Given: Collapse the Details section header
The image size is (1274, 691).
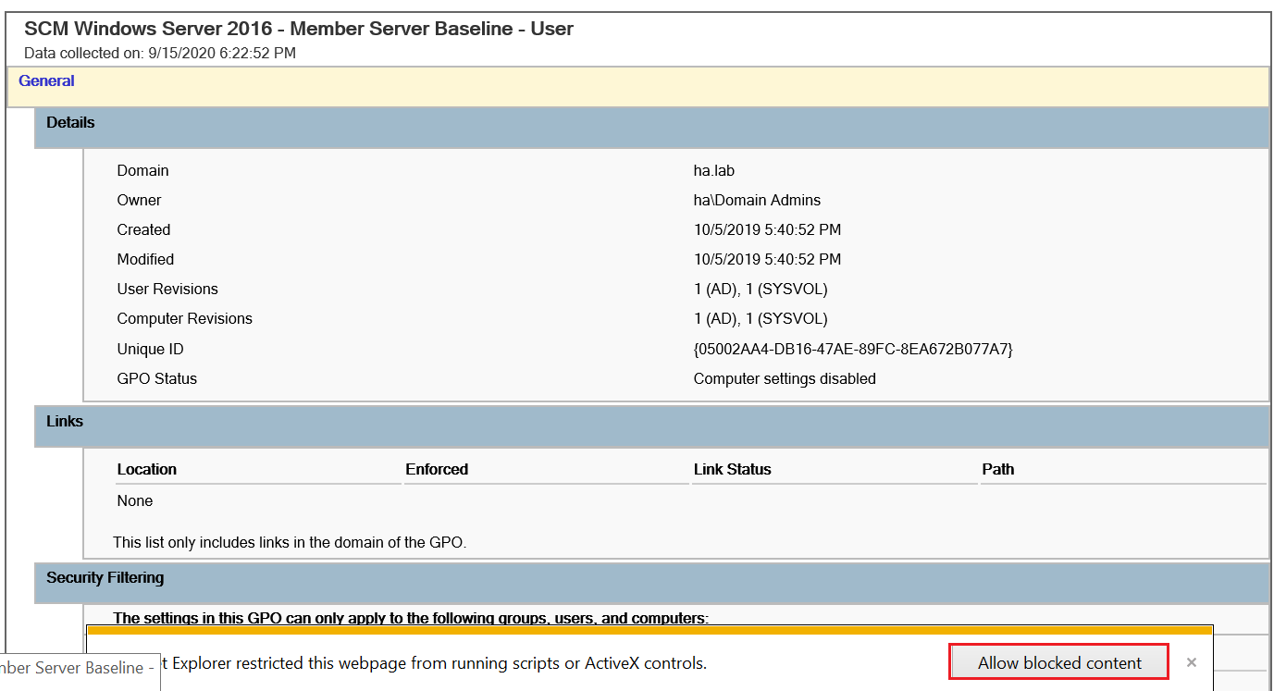Looking at the screenshot, I should (70, 122).
